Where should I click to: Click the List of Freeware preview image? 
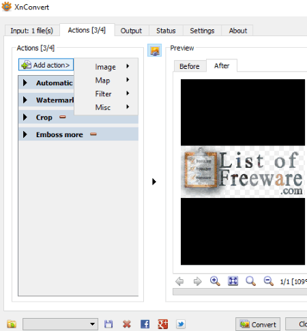pyautogui.click(x=243, y=172)
